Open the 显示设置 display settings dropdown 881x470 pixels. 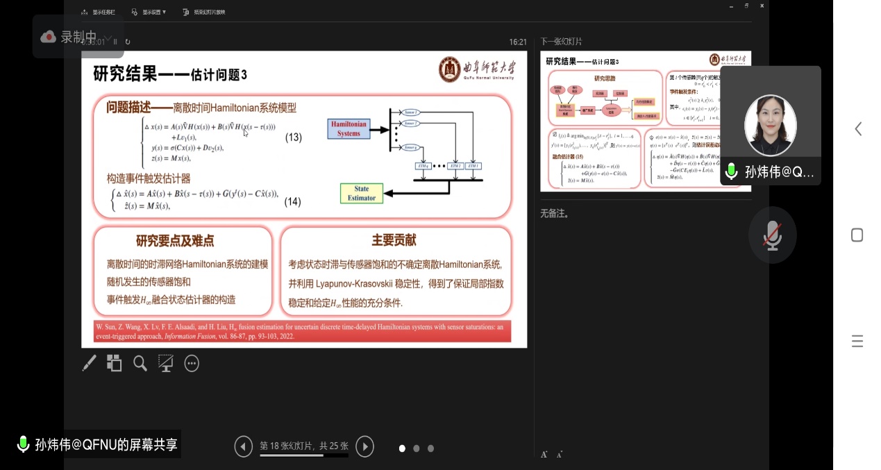[149, 12]
